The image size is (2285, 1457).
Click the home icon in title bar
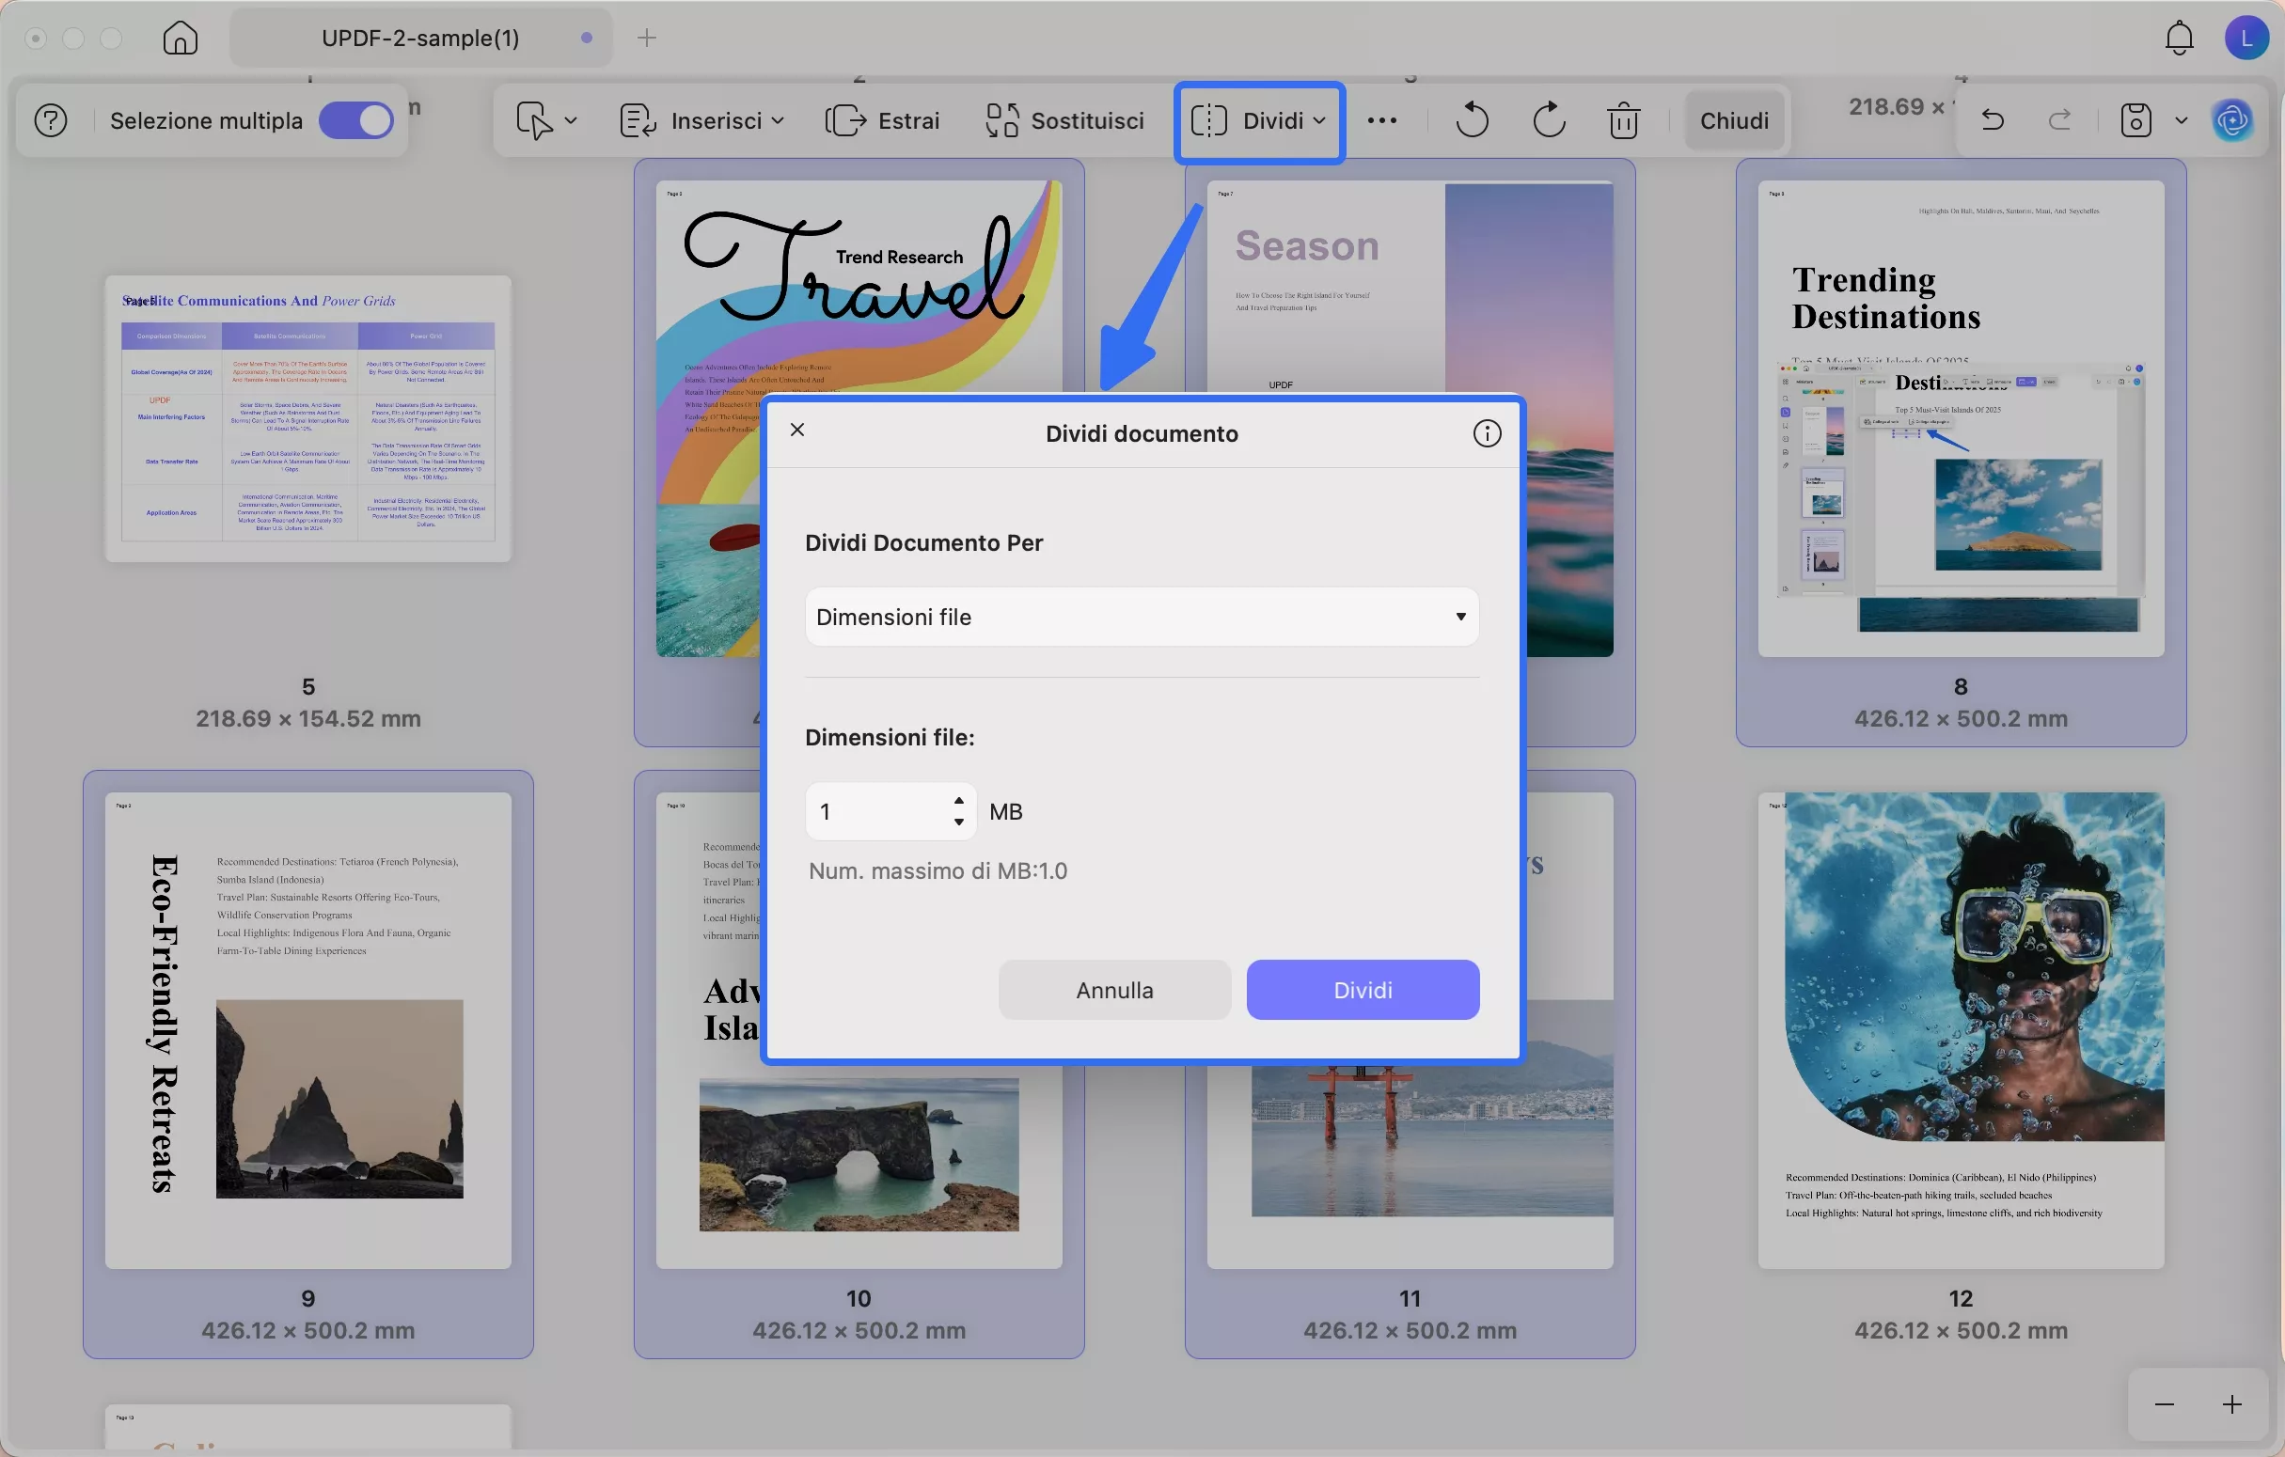181,38
